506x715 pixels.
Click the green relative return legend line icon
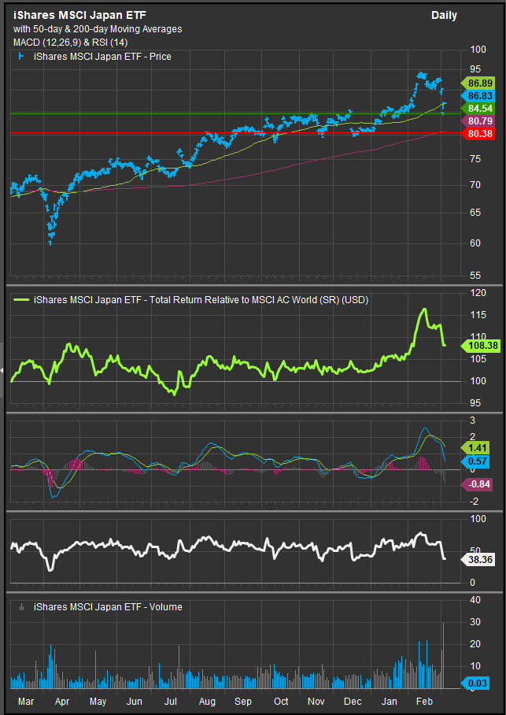point(20,300)
